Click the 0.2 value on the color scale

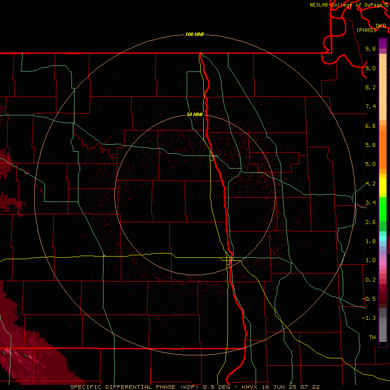370,280
